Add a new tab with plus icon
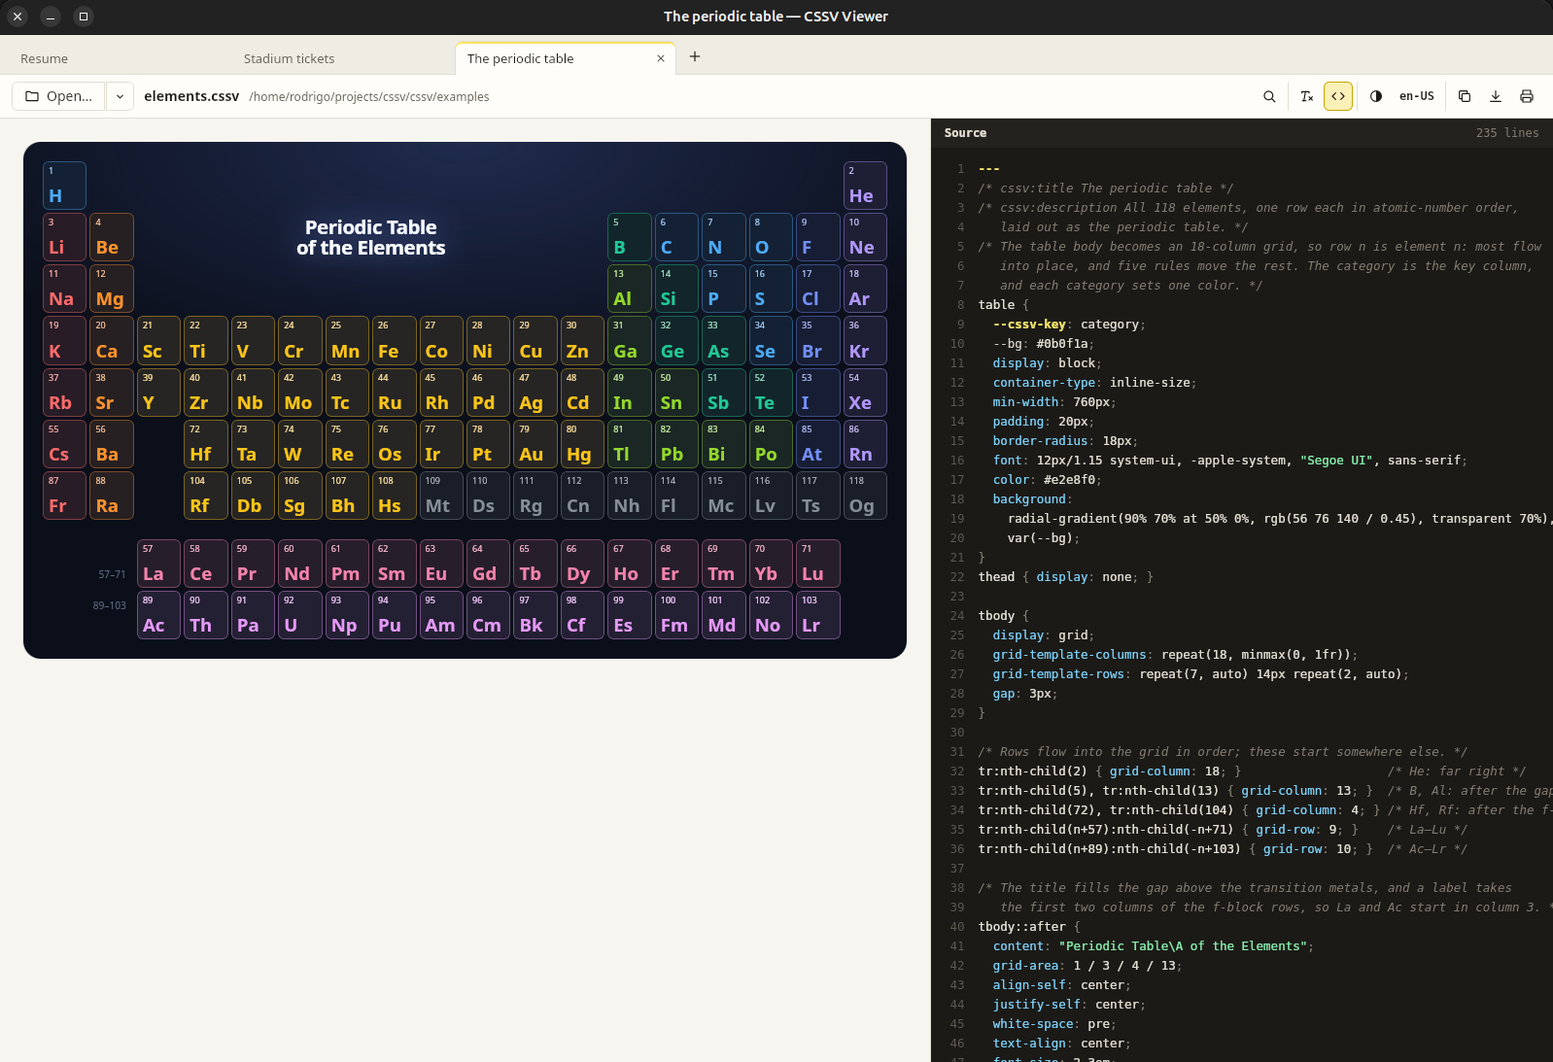Screen dimensions: 1553x1062 coord(695,56)
